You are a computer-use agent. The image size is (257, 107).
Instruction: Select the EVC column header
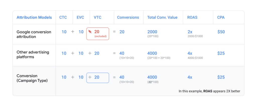(80, 18)
